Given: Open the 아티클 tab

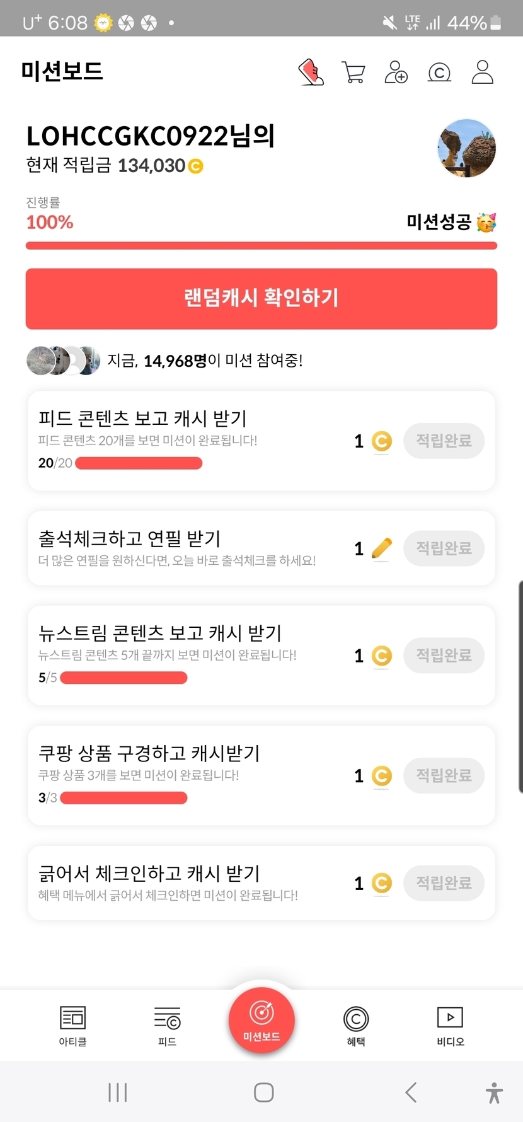Looking at the screenshot, I should (72, 1026).
